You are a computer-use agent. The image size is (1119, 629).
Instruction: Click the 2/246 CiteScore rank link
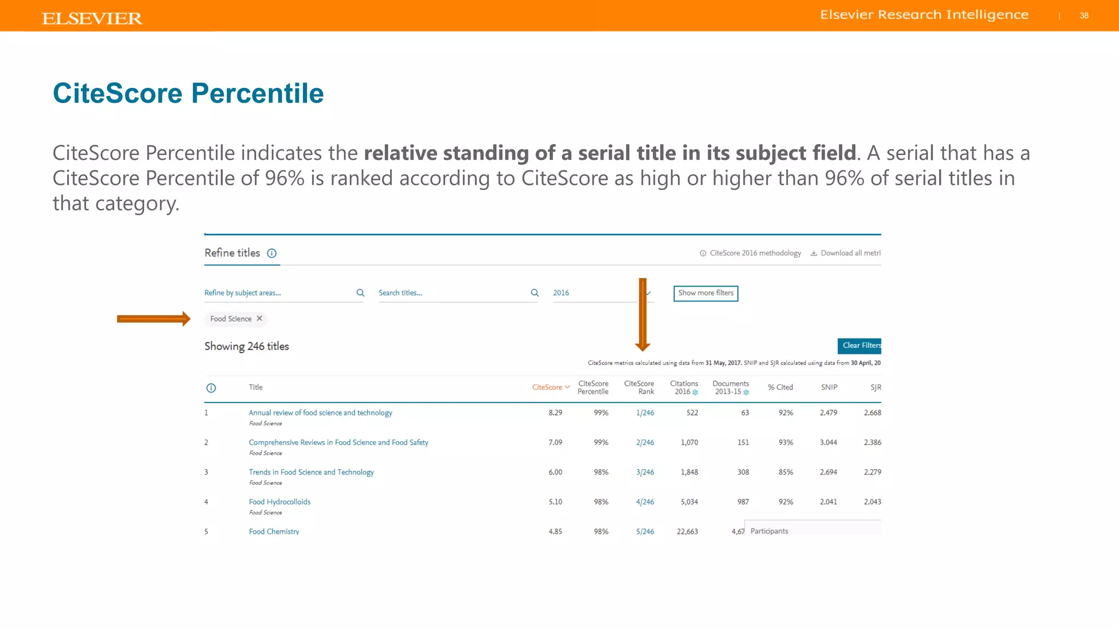(645, 442)
